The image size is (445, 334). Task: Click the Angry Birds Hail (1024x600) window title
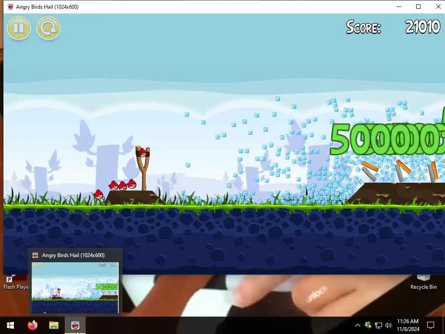point(47,7)
